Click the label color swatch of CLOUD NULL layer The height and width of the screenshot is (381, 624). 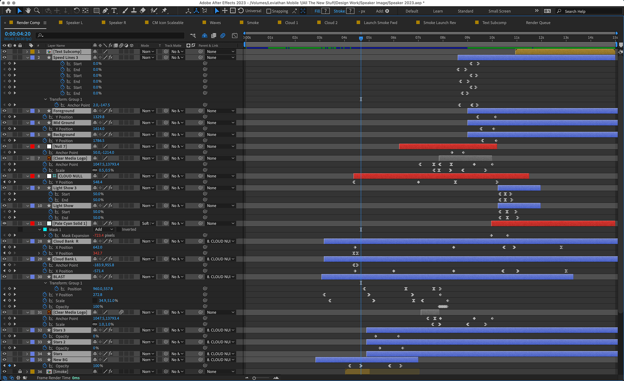tap(32, 176)
